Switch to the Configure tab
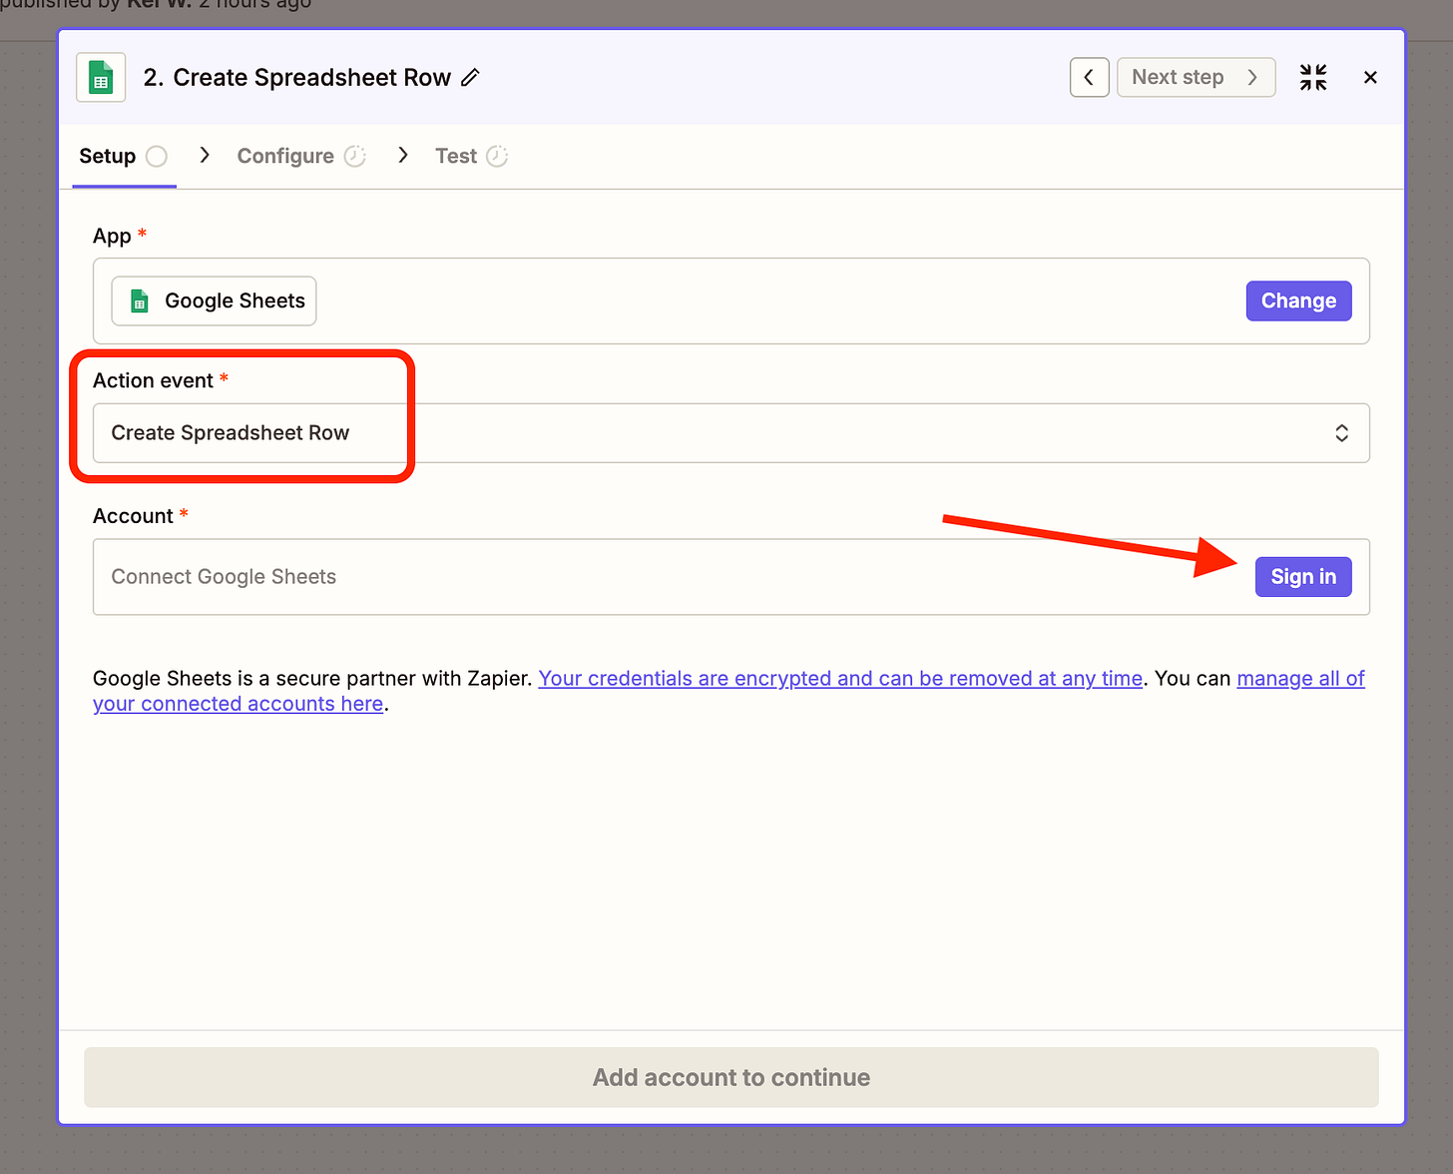The image size is (1453, 1174). coord(301,156)
